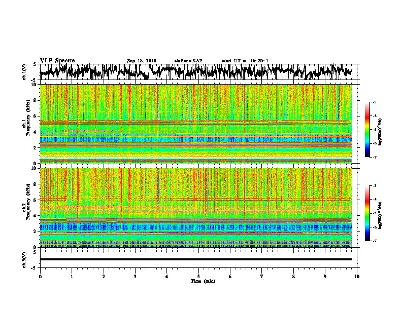This screenshot has width=402, height=310.
Task: Click the time axis tick label "3"
Action: 135,277
